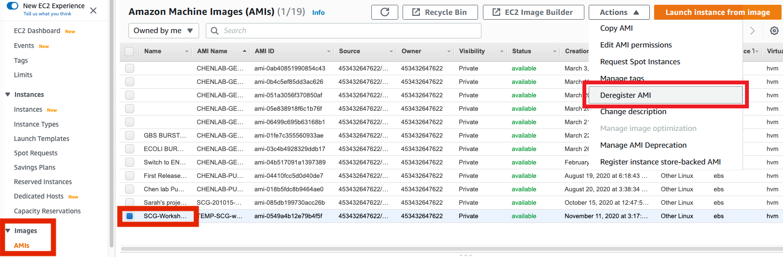Click AMI ID ami-0549a4b12e79b4f5f cell
Viewport: 783px width, 257px height.
coord(289,216)
